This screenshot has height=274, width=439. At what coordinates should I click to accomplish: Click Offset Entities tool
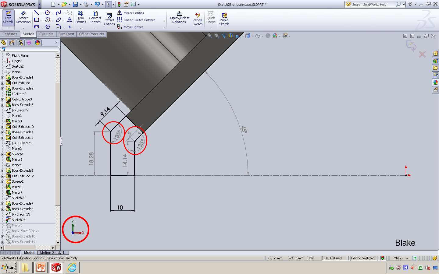coord(109,19)
